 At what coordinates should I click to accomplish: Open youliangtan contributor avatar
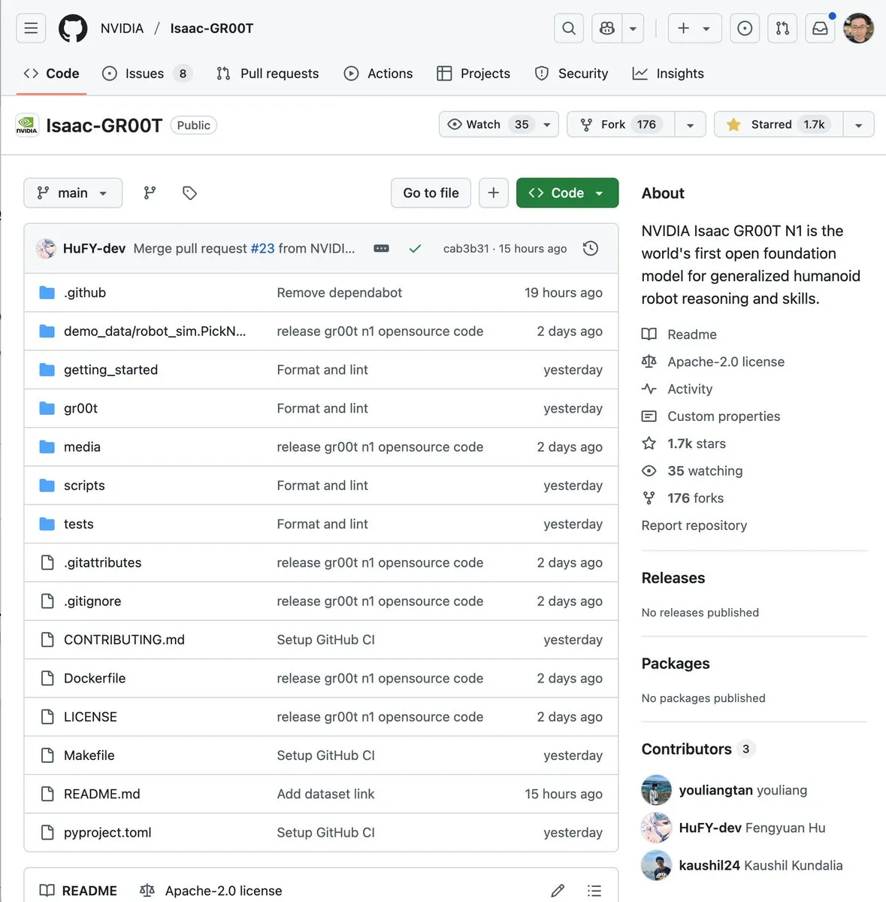pyautogui.click(x=656, y=790)
